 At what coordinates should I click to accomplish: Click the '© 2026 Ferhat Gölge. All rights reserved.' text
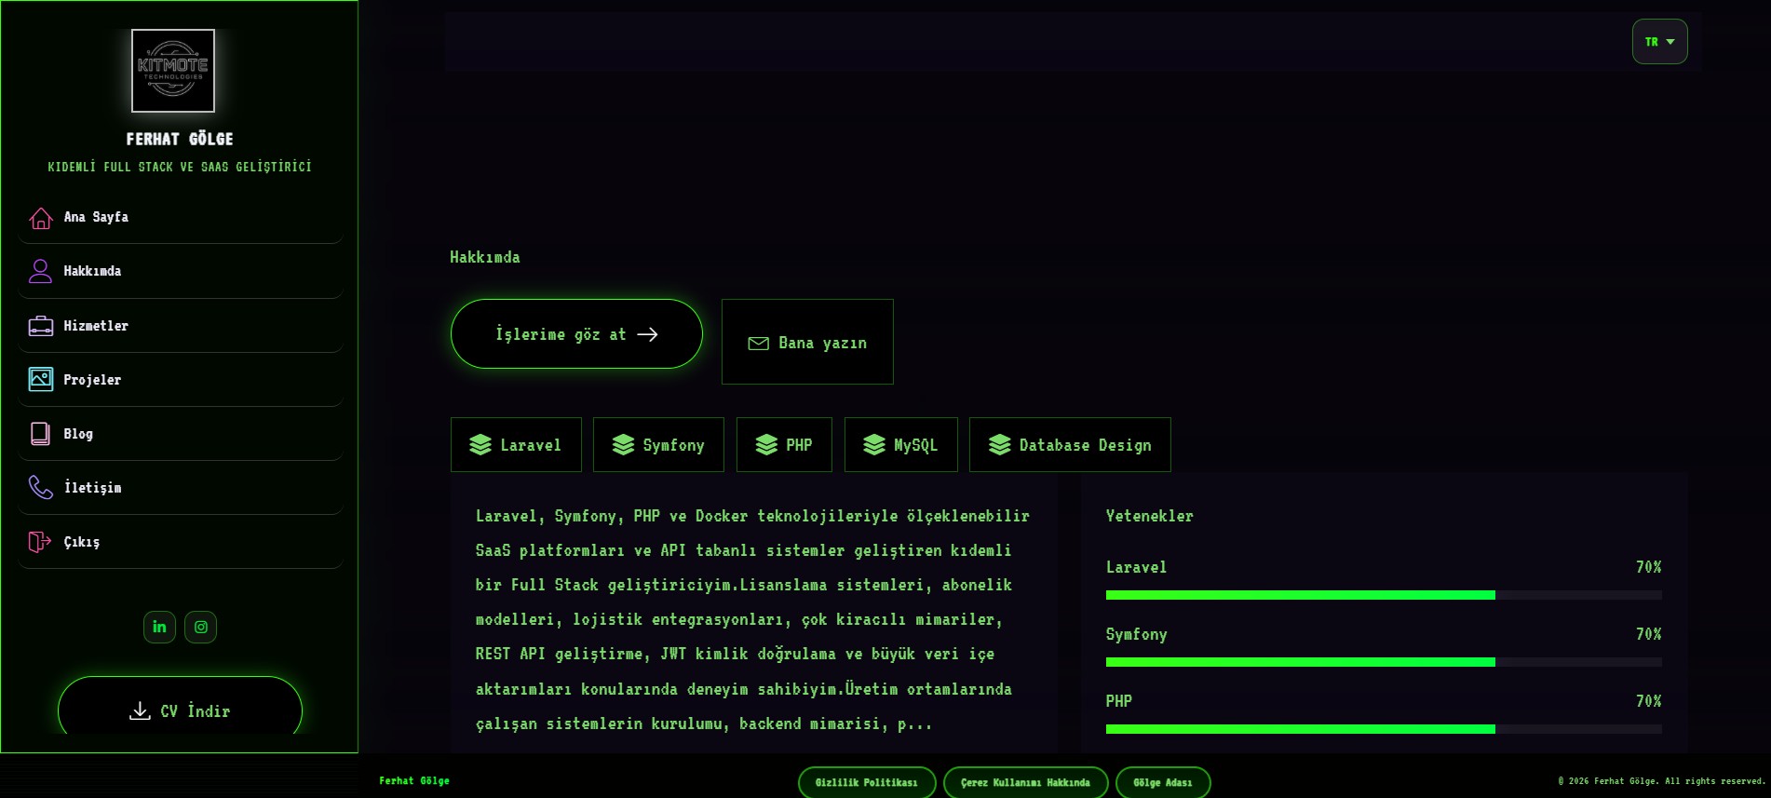pos(1662,781)
